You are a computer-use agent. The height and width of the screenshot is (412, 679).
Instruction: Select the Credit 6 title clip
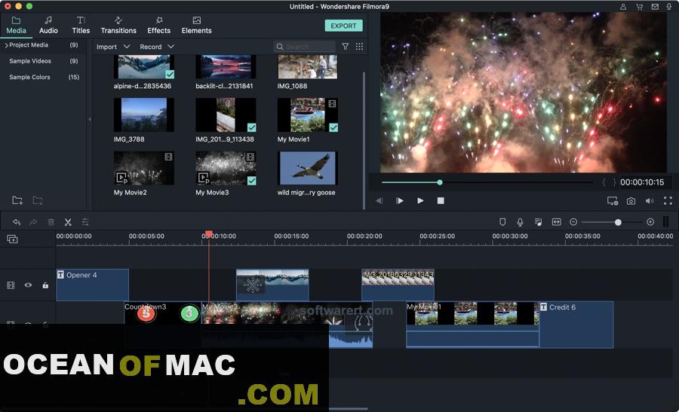576,325
